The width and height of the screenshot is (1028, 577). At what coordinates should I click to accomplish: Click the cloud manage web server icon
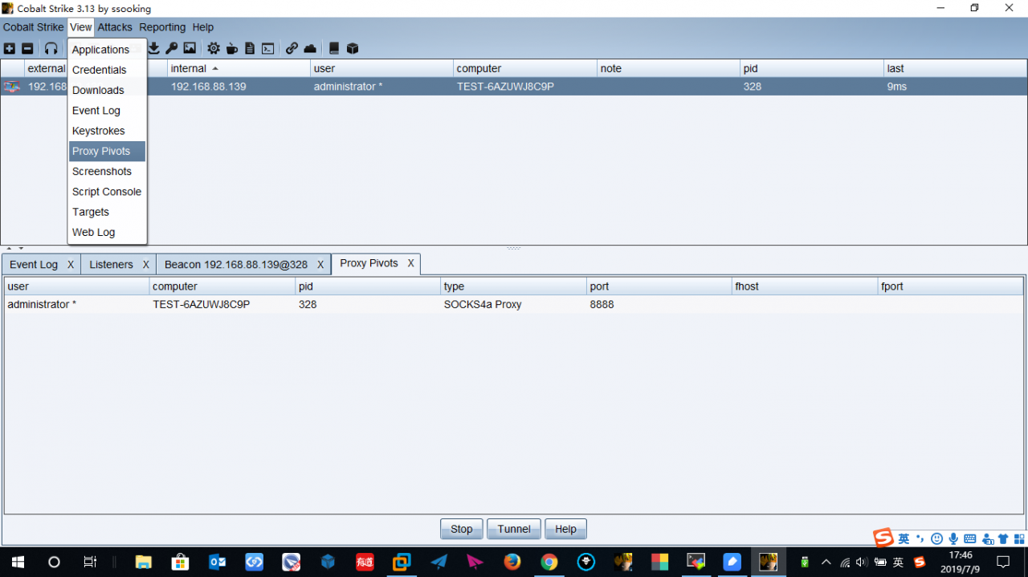click(x=310, y=49)
